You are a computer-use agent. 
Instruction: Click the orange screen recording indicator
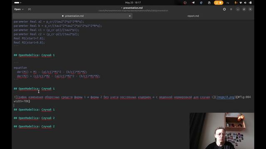coord(219,3)
